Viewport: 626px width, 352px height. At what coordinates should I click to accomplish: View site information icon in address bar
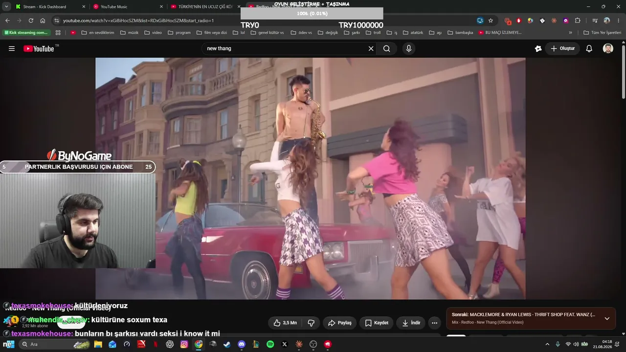click(57, 21)
